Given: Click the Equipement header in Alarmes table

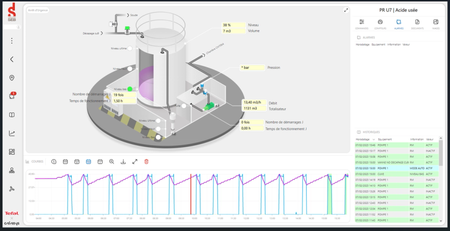Looking at the screenshot, I should tap(378, 45).
